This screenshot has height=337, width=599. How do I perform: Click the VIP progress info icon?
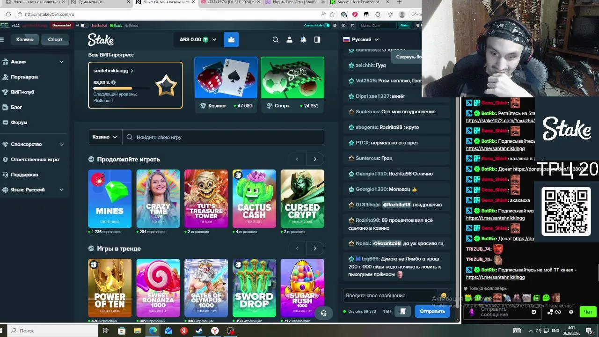point(113,83)
